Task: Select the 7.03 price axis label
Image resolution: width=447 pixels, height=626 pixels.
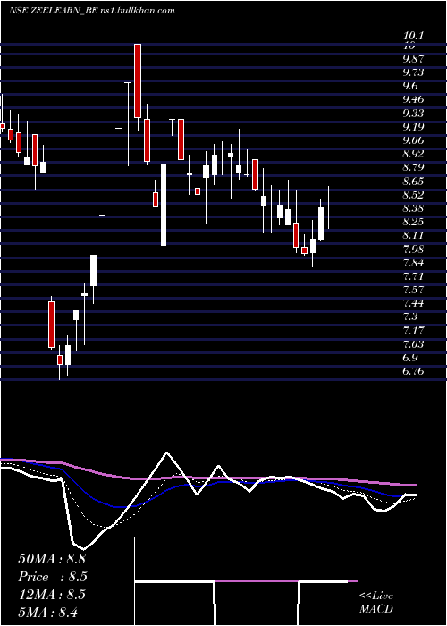Action: [413, 344]
